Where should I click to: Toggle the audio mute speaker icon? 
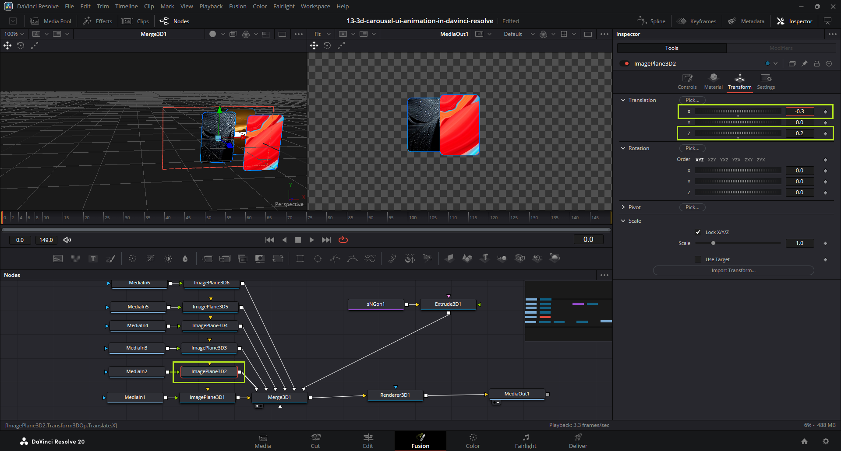point(67,240)
